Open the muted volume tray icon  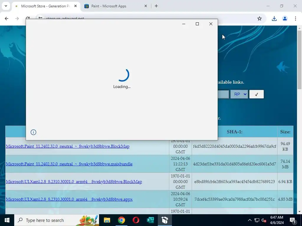[x=264, y=220]
